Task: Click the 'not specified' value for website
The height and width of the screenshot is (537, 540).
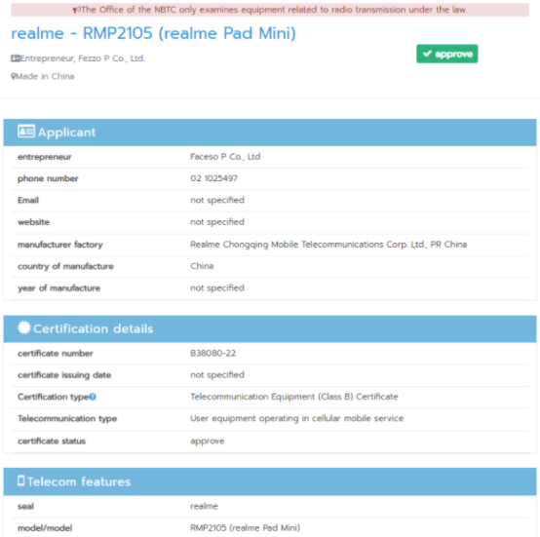Action: (x=217, y=222)
